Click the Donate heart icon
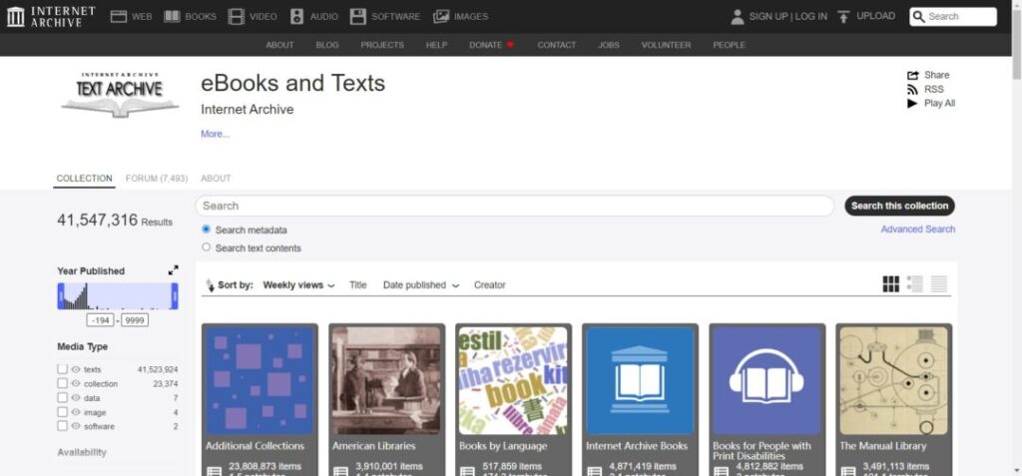The image size is (1022, 476). click(510, 45)
